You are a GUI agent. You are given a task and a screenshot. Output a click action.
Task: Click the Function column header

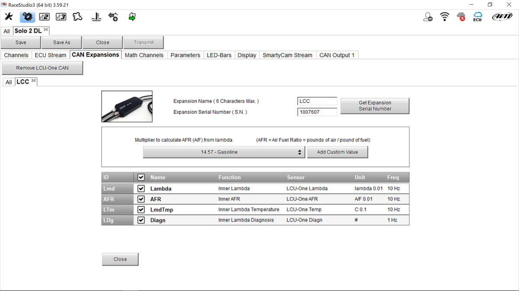click(x=230, y=177)
